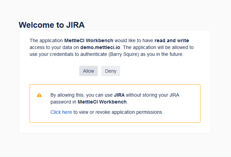Image resolution: width=231 pixels, height=157 pixels.
Task: Click the Allow button
Action: click(x=88, y=71)
